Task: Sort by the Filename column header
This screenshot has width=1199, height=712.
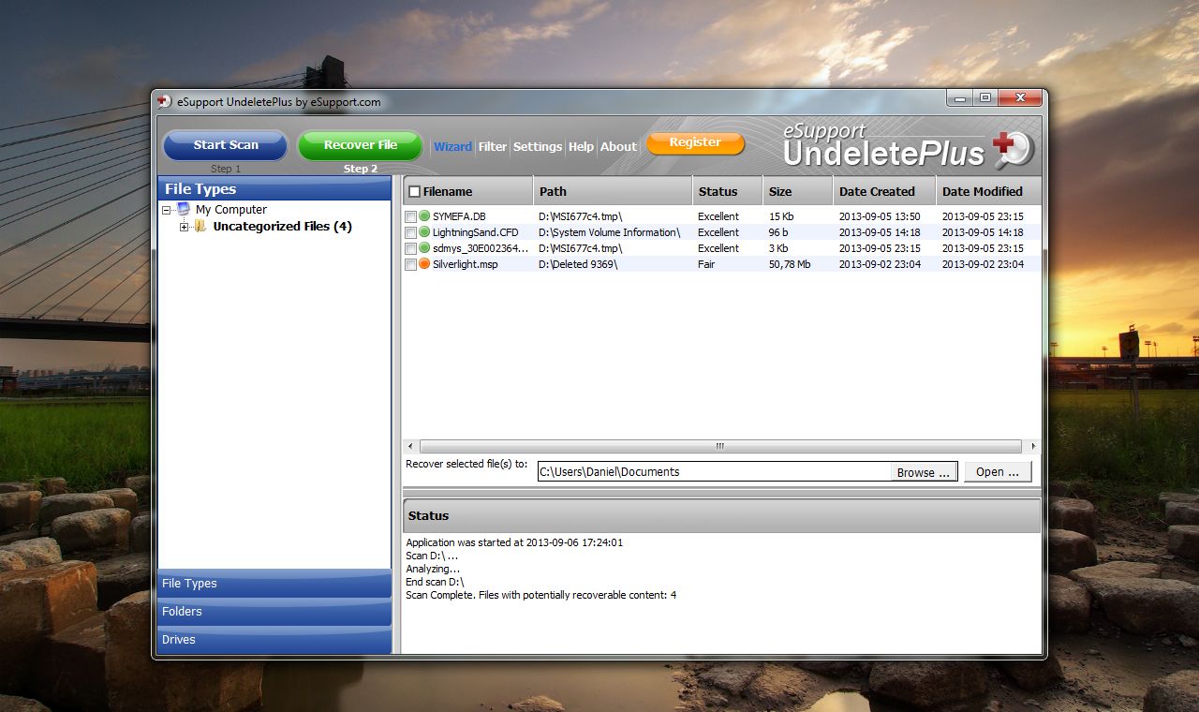Action: [468, 191]
